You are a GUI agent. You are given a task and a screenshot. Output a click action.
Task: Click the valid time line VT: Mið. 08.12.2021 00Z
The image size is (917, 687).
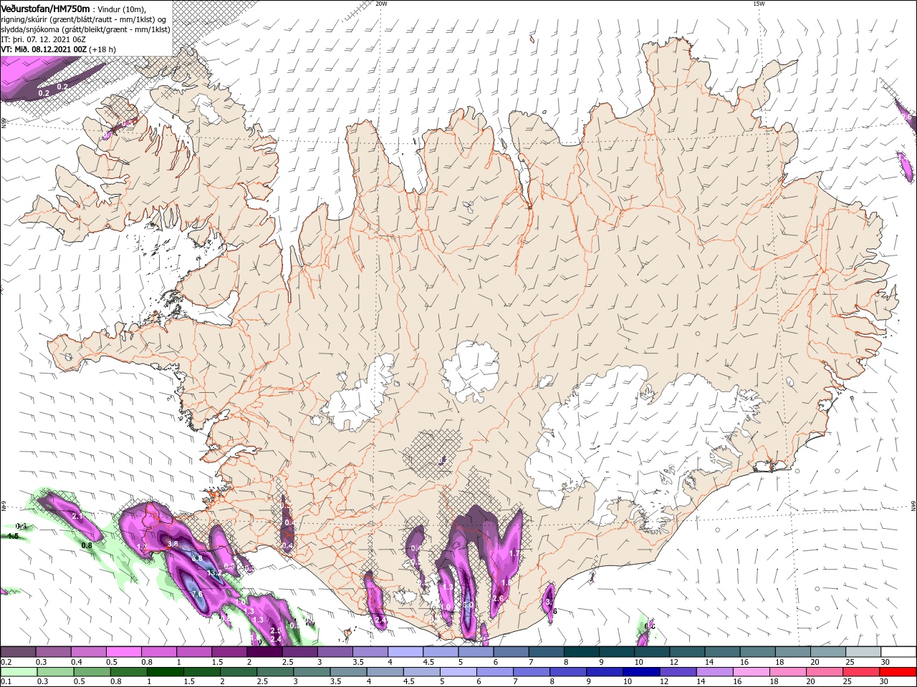pyautogui.click(x=44, y=49)
